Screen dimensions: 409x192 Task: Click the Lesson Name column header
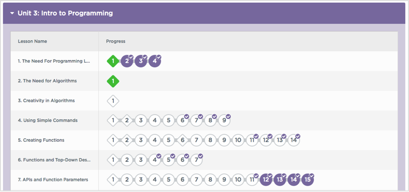[32, 42]
